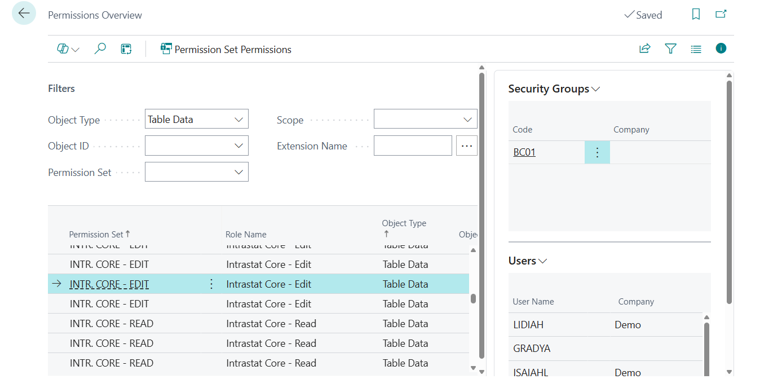Open search with the magnifying glass icon

point(100,49)
